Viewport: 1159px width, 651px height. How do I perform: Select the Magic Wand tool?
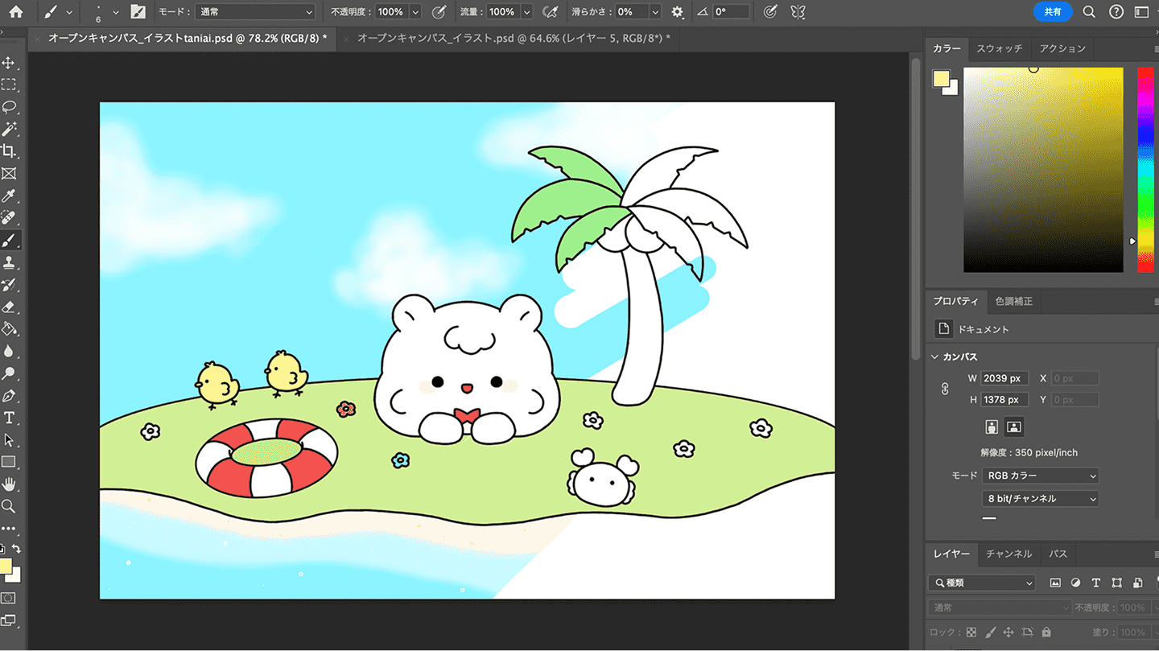[x=9, y=129]
